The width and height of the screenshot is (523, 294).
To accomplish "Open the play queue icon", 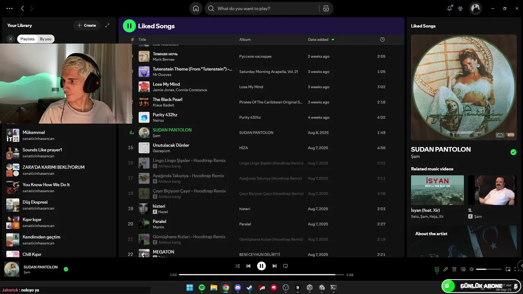I will point(454,269).
